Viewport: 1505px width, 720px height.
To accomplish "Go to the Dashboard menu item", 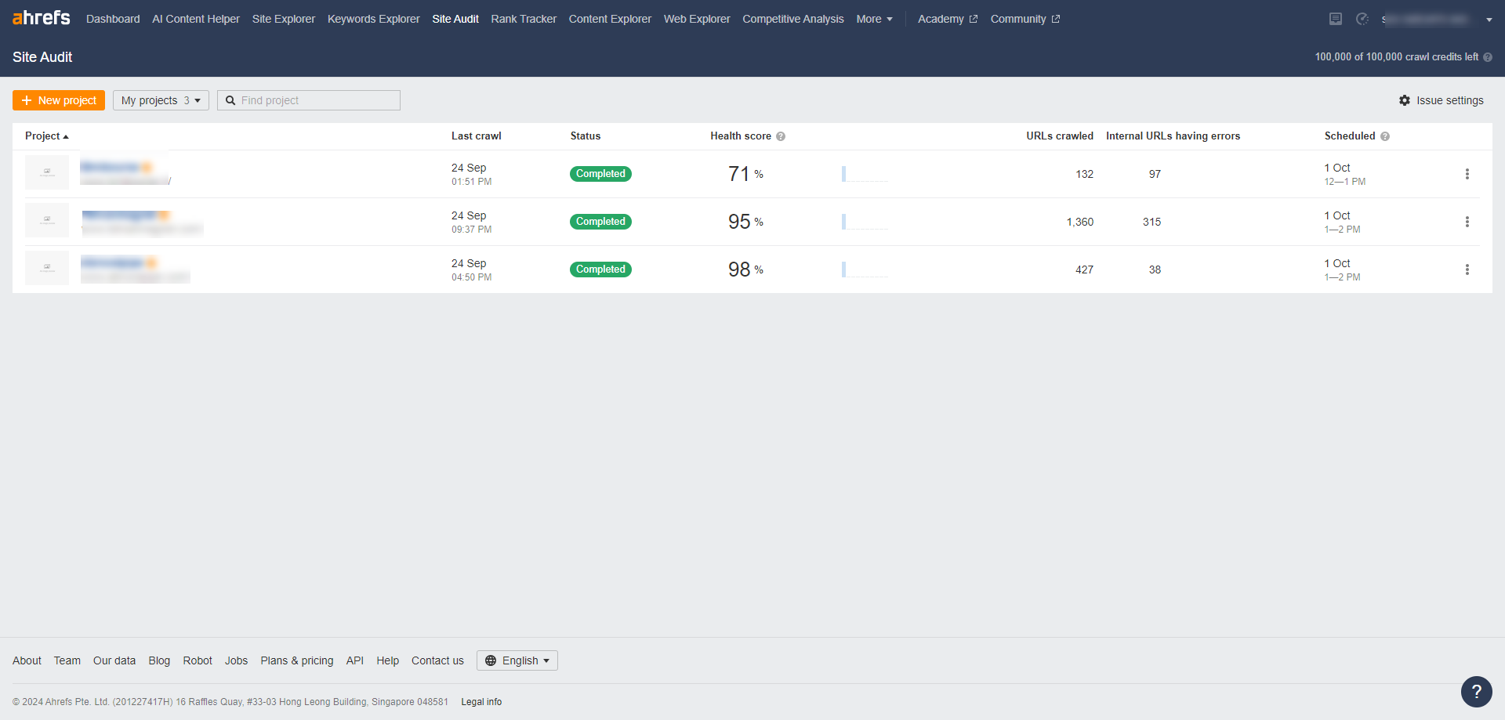I will (x=113, y=19).
